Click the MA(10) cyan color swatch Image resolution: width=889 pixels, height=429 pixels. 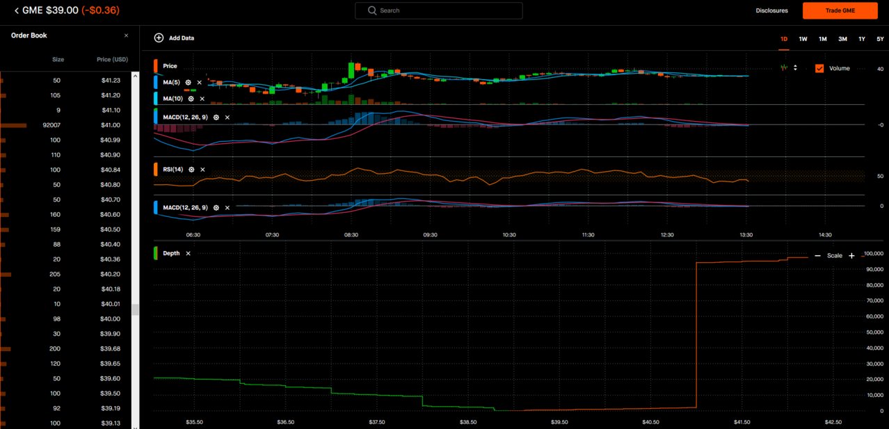click(155, 99)
